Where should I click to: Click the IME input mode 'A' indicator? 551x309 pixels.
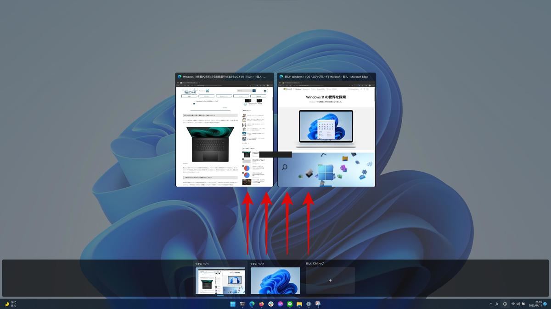(x=497, y=304)
